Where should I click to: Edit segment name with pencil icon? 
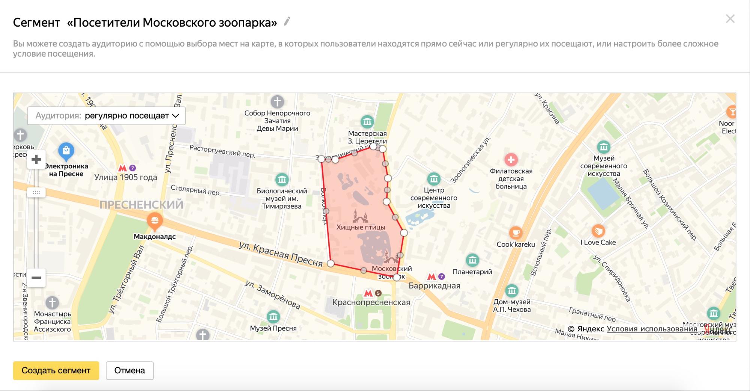[287, 22]
